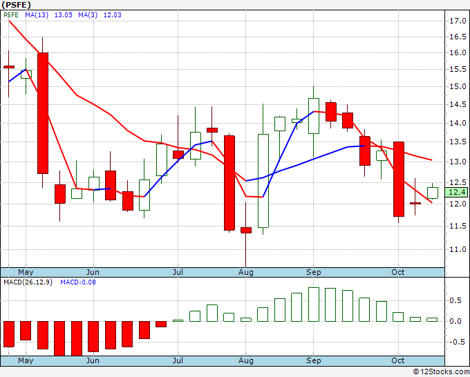Viewport: 470px width, 377px height.
Task: Click the MA(13) value 13.05
Action: pyautogui.click(x=64, y=15)
